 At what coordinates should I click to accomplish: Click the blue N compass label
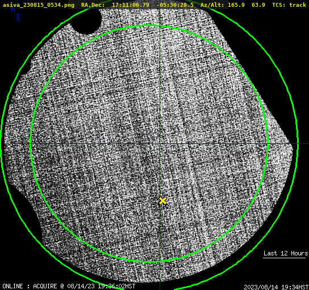point(13,10)
